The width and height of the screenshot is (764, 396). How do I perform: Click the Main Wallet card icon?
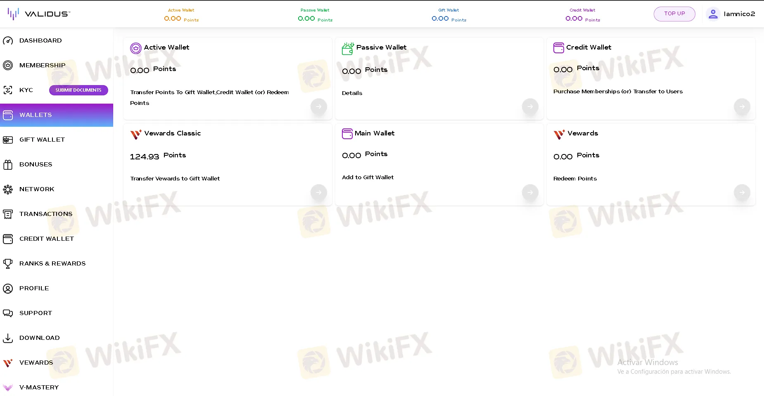click(347, 134)
